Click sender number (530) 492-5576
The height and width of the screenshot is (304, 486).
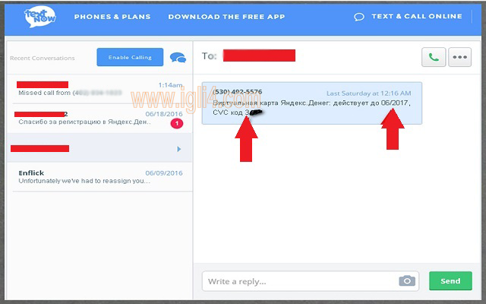238,92
